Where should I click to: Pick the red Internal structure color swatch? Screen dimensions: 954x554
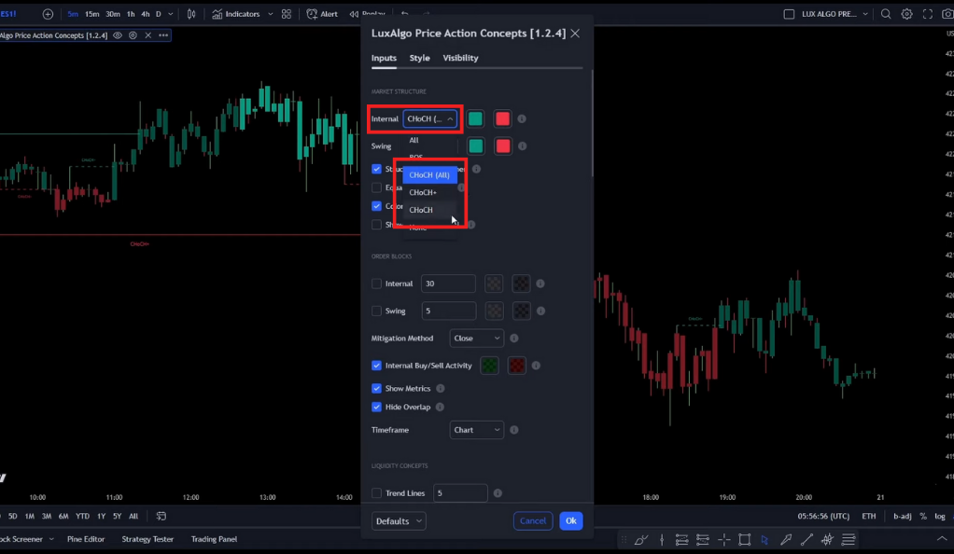tap(502, 118)
